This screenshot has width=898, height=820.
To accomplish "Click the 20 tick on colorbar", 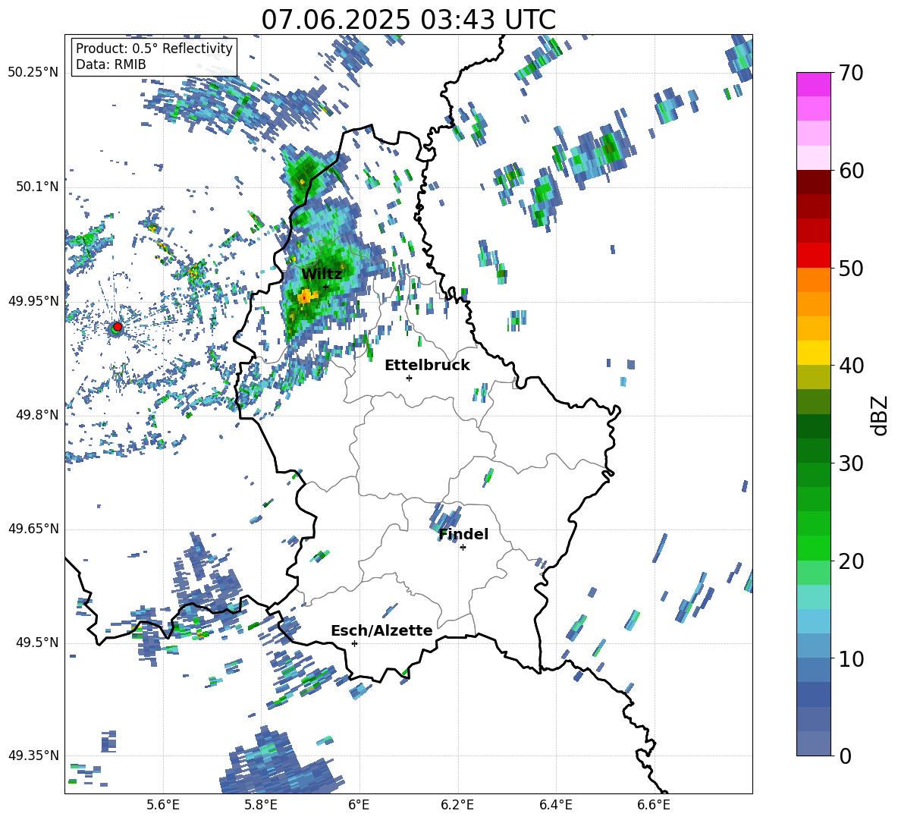I will [851, 561].
